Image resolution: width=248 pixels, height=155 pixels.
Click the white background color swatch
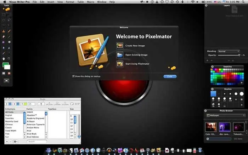point(7,67)
